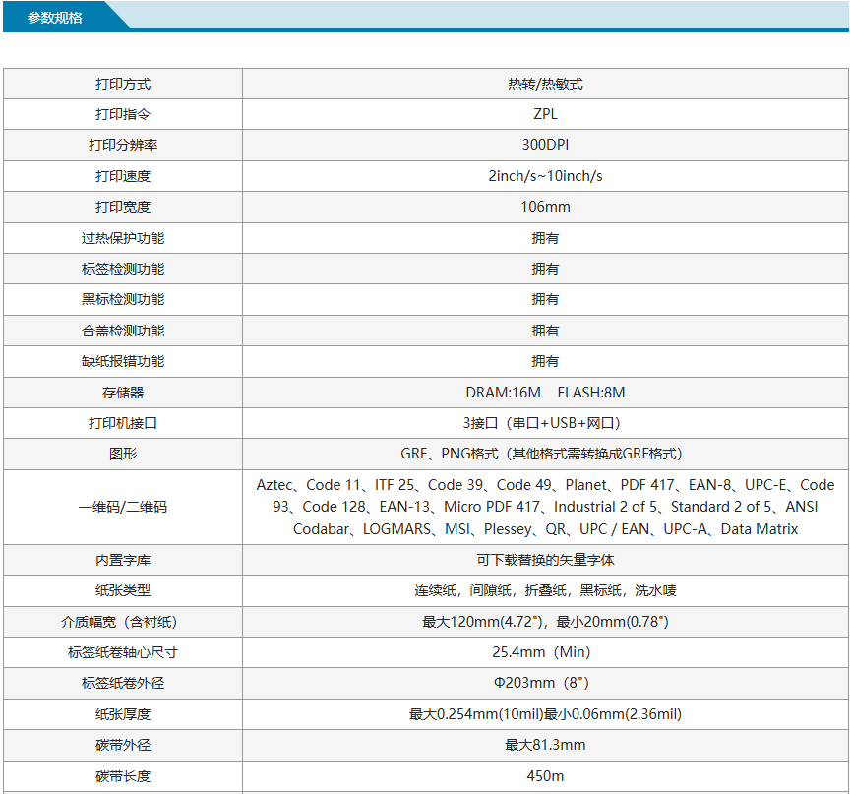The width and height of the screenshot is (852, 794).
Task: Select the 参数规格 tab header
Action: tap(55, 18)
